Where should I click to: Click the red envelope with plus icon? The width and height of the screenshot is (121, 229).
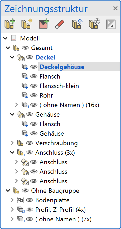tap(44, 24)
